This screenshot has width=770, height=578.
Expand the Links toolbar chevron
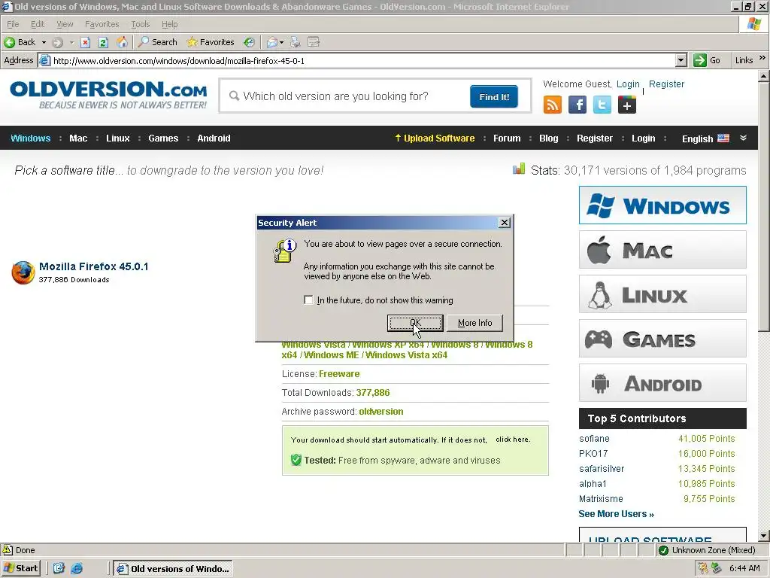click(x=762, y=58)
